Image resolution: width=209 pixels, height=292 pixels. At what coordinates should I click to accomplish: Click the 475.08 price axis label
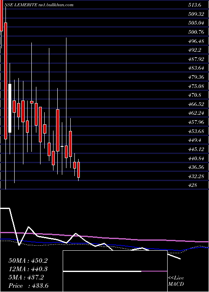pos(196,86)
